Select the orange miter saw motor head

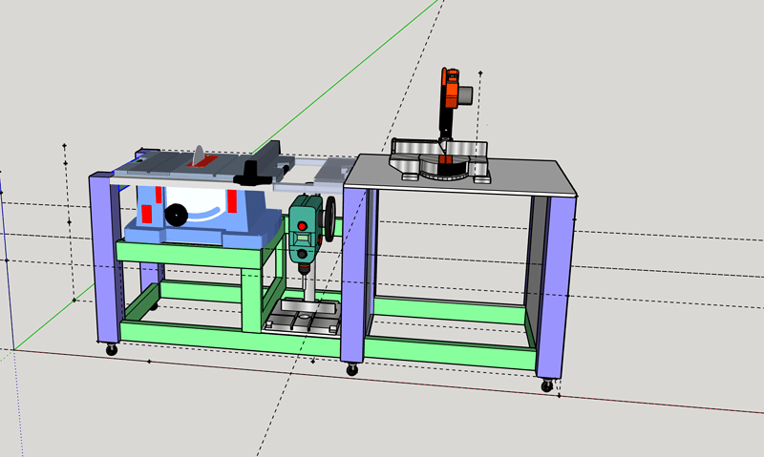pyautogui.click(x=450, y=89)
